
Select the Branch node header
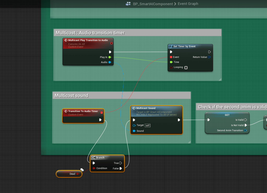[x=107, y=158]
